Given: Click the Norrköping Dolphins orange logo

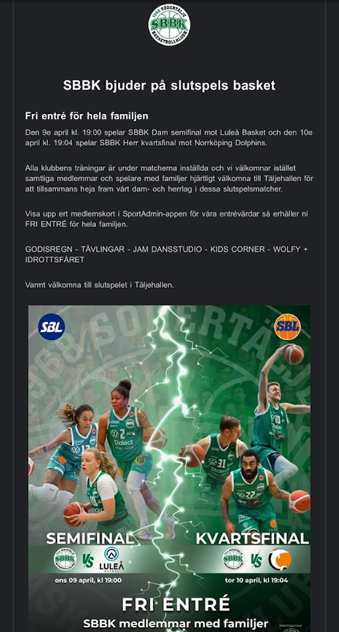Looking at the screenshot, I should coord(280,560).
